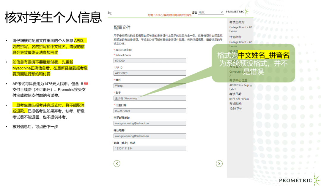Click the 考试日期 label in sidebar
Image resolution: width=321 pixels, height=186 pixels.
pos(236,94)
